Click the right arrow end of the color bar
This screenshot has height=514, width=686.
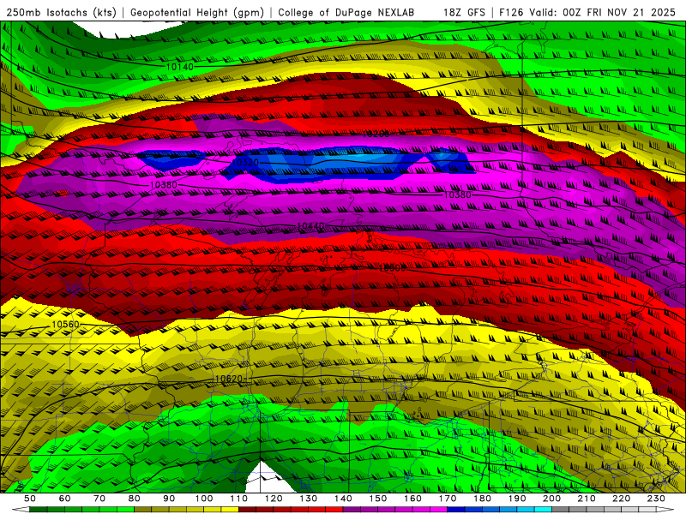click(x=665, y=510)
